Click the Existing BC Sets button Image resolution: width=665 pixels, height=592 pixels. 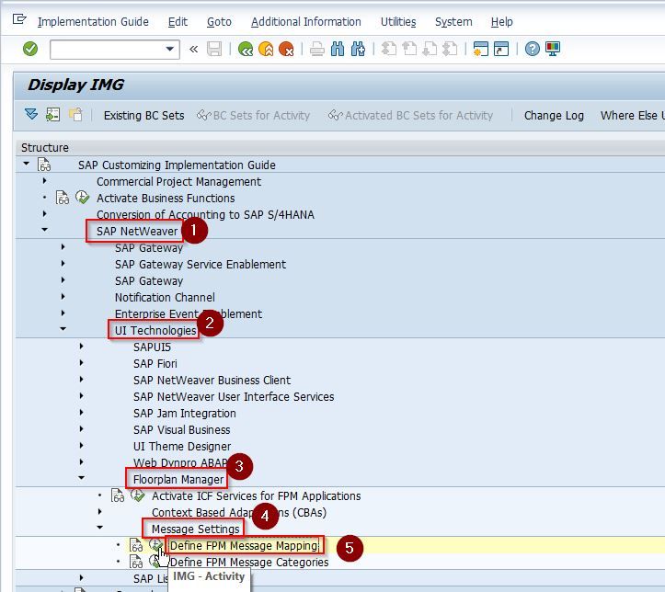(143, 115)
